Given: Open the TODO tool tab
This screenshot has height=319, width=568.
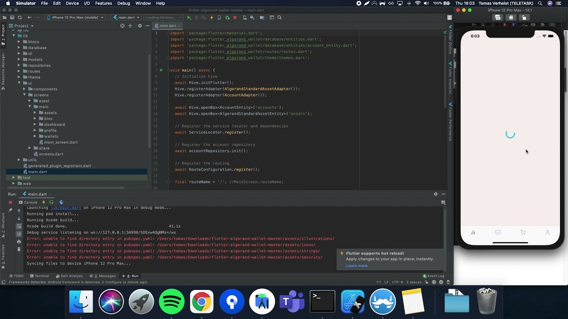Looking at the screenshot, I should coord(16,276).
